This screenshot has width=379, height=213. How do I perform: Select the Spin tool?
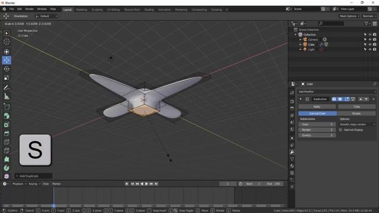coord(7,168)
